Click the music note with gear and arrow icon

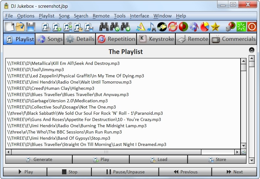(x=68, y=27)
